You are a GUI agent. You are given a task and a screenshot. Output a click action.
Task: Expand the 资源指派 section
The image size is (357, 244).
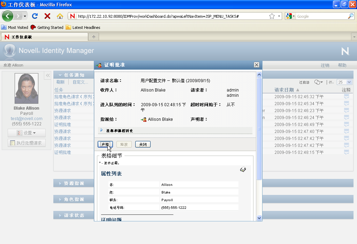pos(60,183)
